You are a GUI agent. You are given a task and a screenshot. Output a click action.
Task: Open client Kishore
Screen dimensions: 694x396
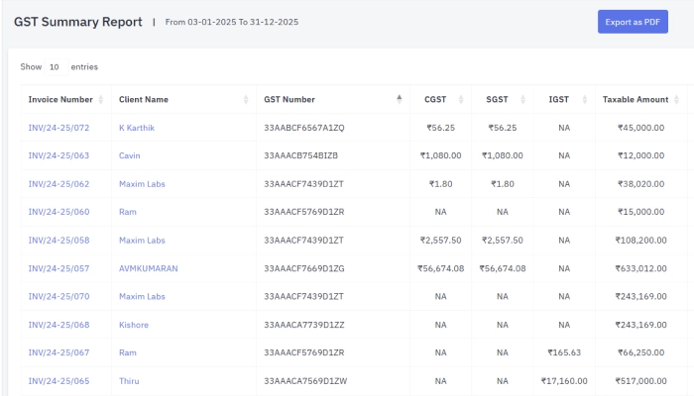(135, 325)
